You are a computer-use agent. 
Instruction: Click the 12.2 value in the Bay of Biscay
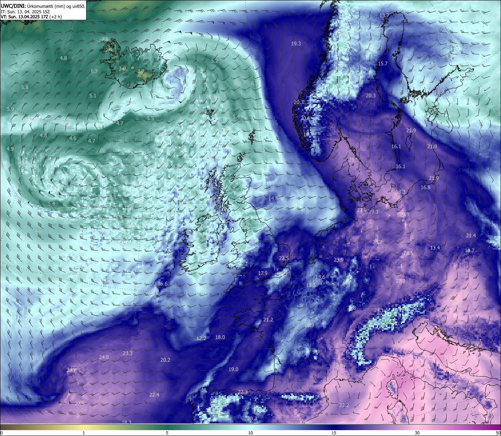pos(201,339)
